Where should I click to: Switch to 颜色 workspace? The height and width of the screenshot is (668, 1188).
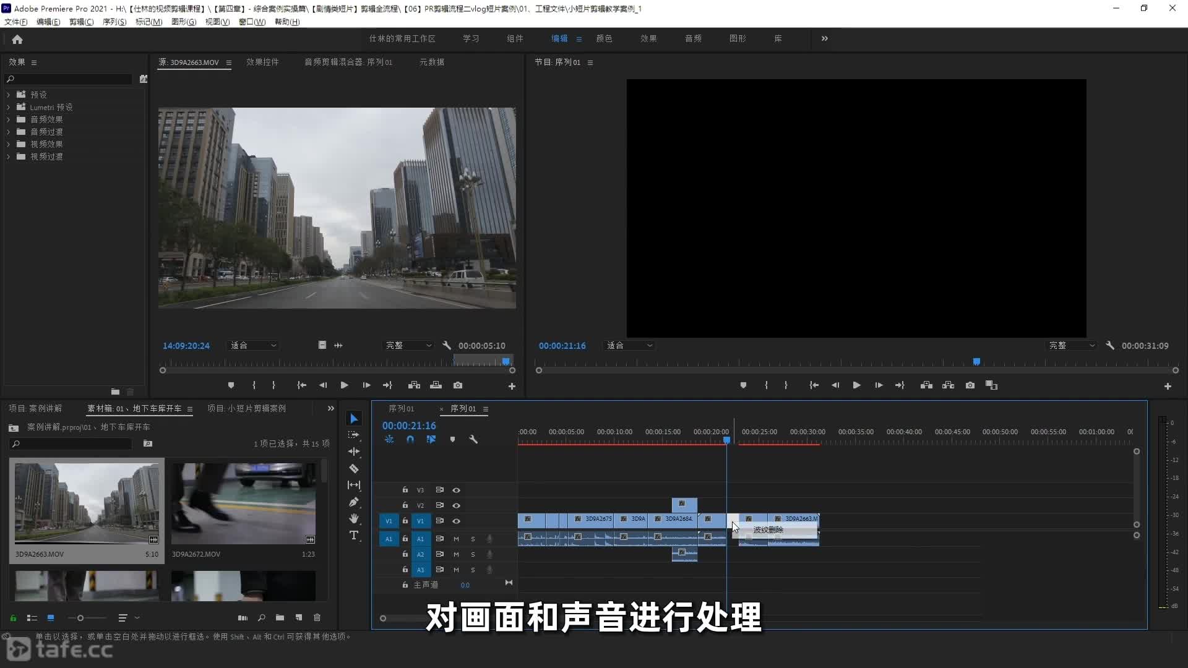click(x=604, y=38)
